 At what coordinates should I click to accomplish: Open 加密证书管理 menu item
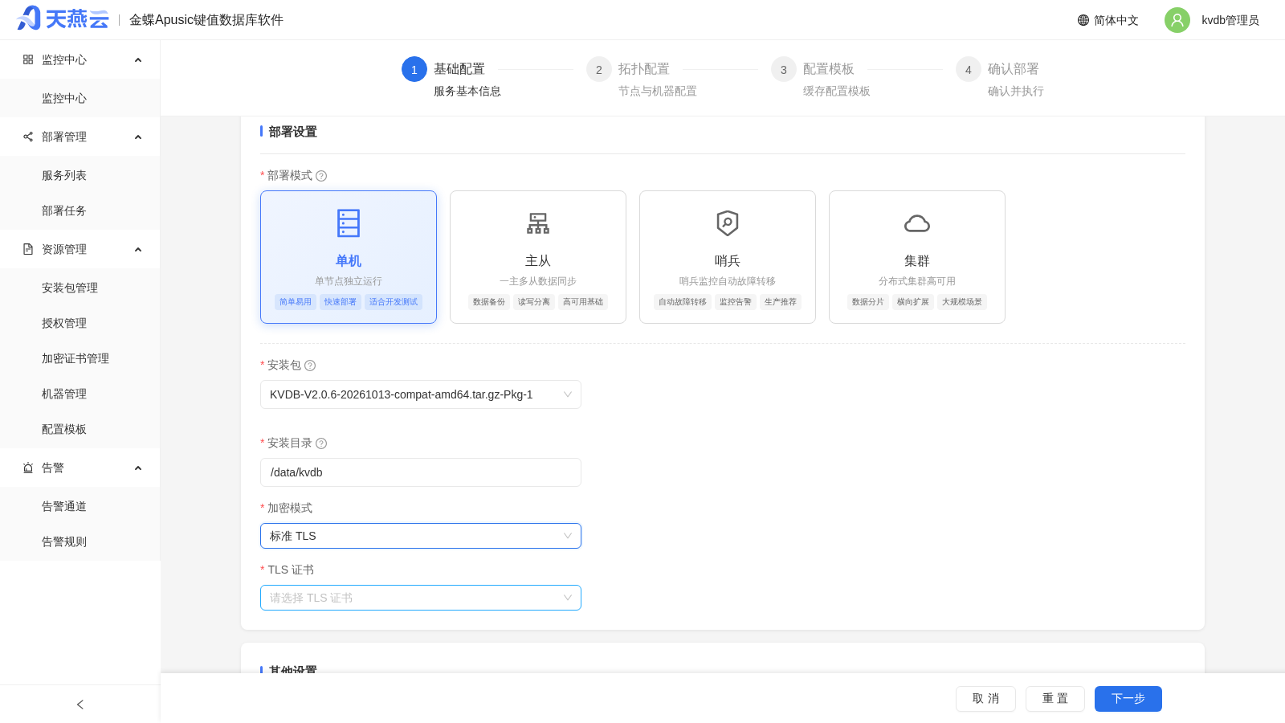click(80, 358)
